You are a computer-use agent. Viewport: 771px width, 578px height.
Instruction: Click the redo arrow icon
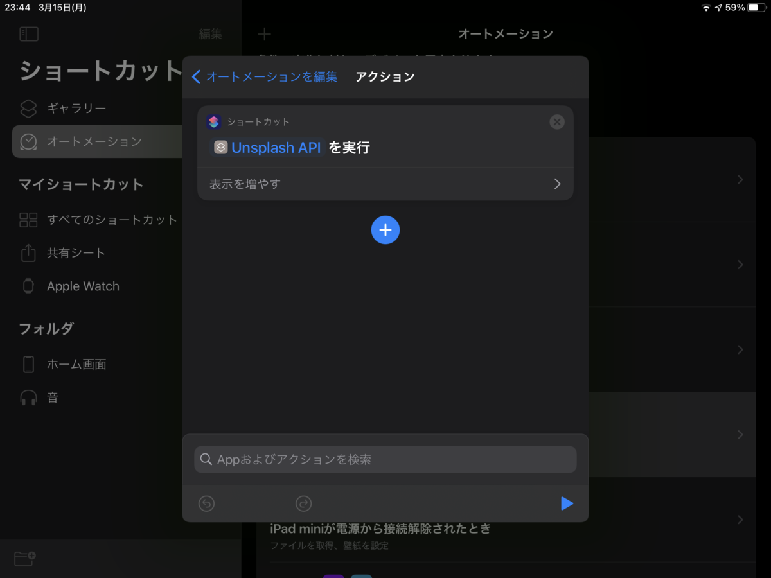(x=303, y=504)
